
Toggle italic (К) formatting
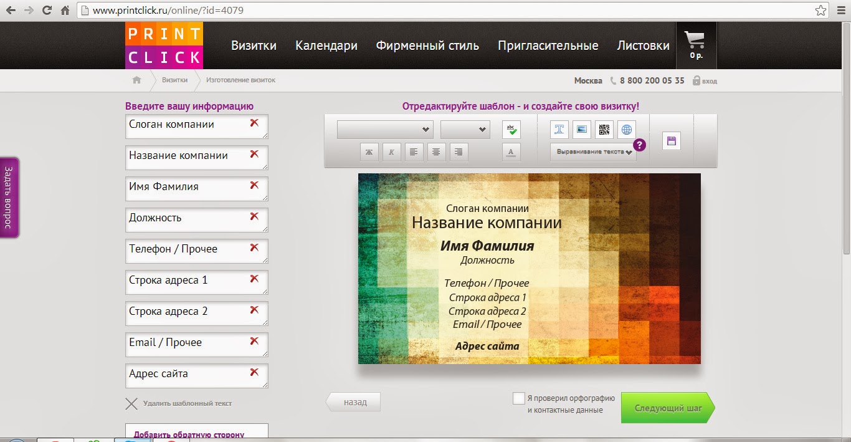(x=391, y=151)
